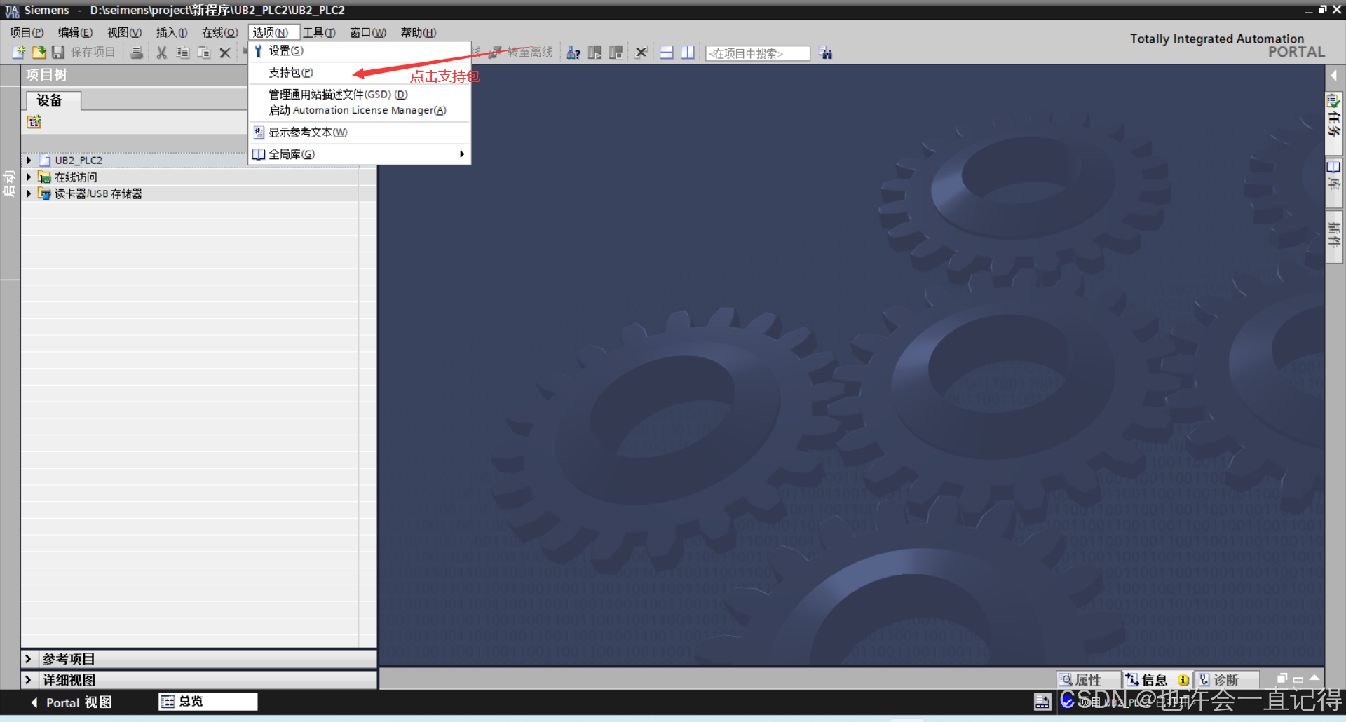The image size is (1346, 722).
Task: Click the Delete X toolbar icon
Action: pos(225,53)
